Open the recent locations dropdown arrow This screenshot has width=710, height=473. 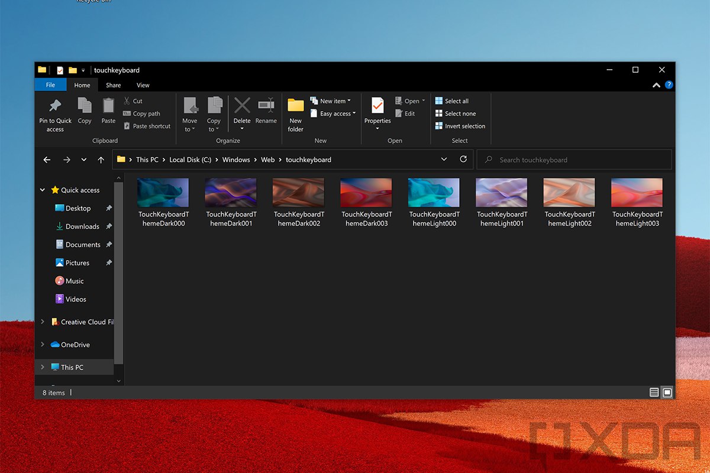tap(84, 160)
